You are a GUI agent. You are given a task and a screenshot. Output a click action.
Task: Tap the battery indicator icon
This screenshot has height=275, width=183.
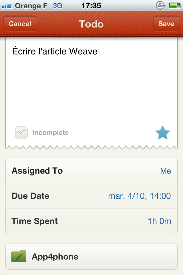coord(174,5)
